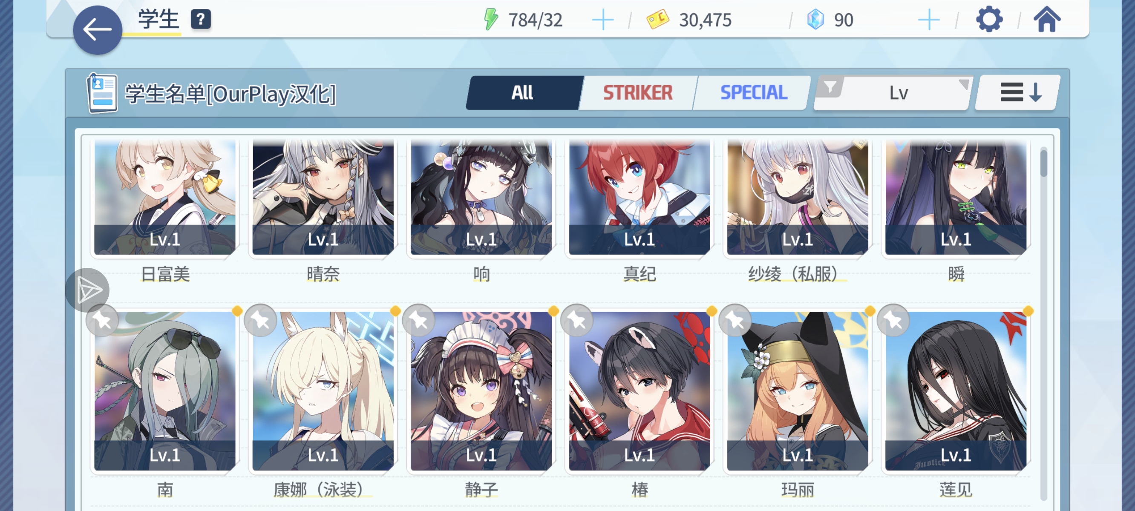This screenshot has height=511, width=1135.
Task: Go to home via house icon
Action: (1047, 20)
